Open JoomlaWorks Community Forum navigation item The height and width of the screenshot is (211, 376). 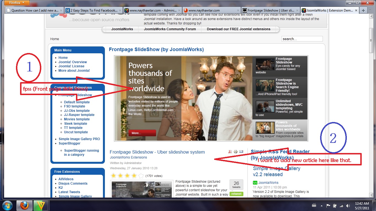coord(170,29)
